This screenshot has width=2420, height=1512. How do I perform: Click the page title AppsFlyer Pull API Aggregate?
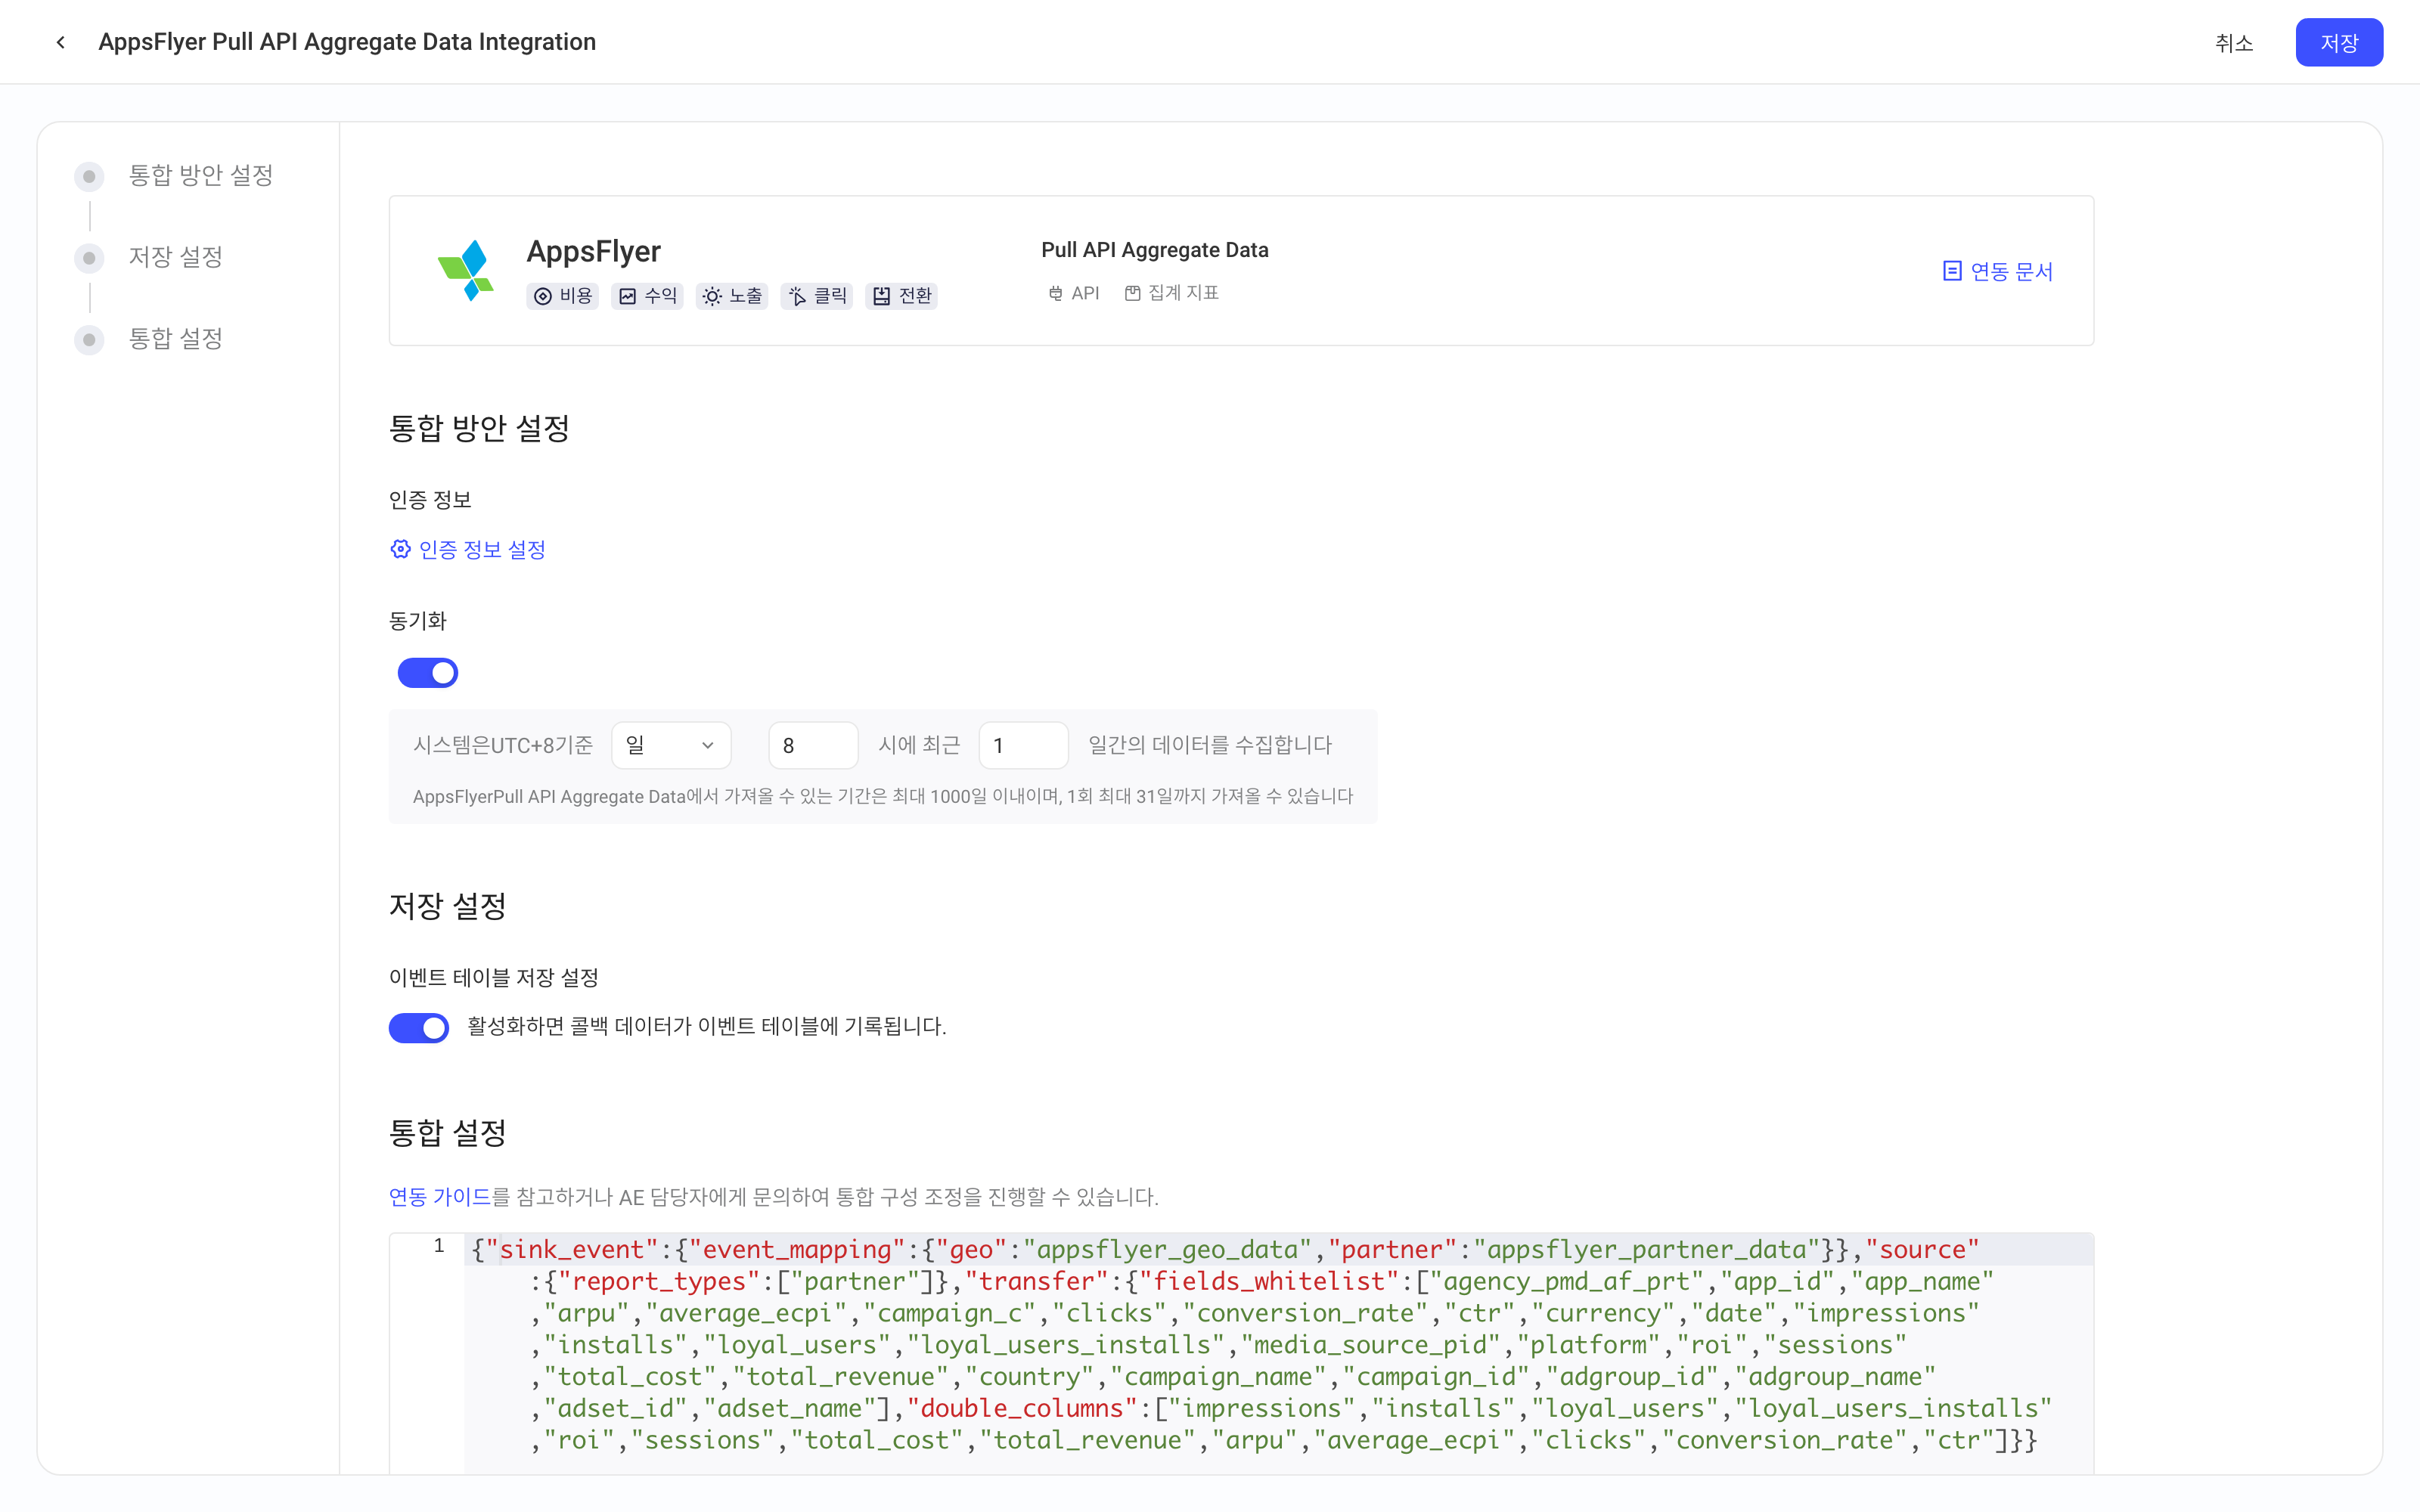click(347, 42)
